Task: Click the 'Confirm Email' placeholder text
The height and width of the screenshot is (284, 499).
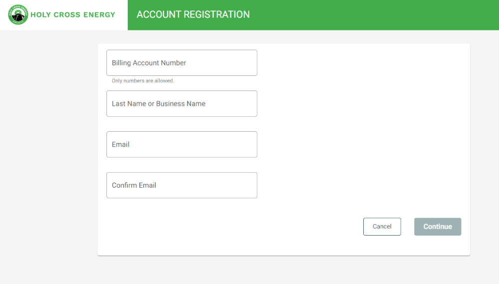Action: (134, 185)
